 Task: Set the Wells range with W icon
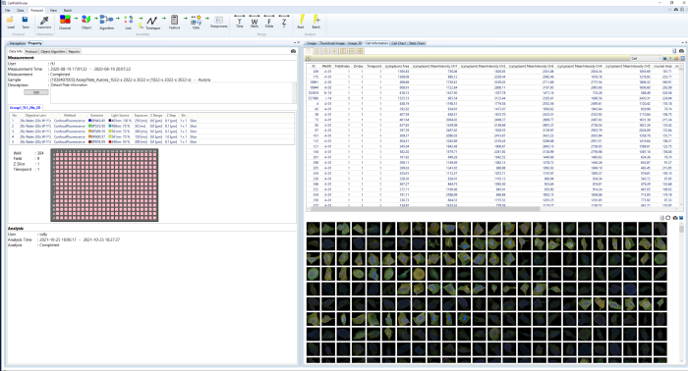(x=255, y=21)
